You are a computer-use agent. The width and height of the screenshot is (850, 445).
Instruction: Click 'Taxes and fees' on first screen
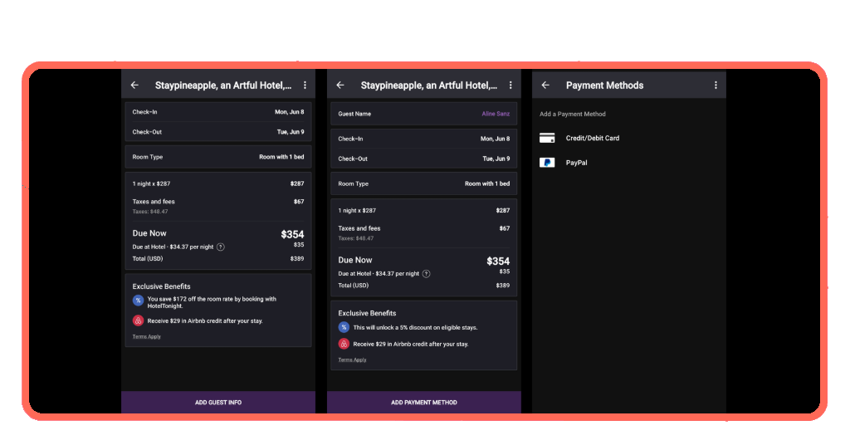[154, 202]
